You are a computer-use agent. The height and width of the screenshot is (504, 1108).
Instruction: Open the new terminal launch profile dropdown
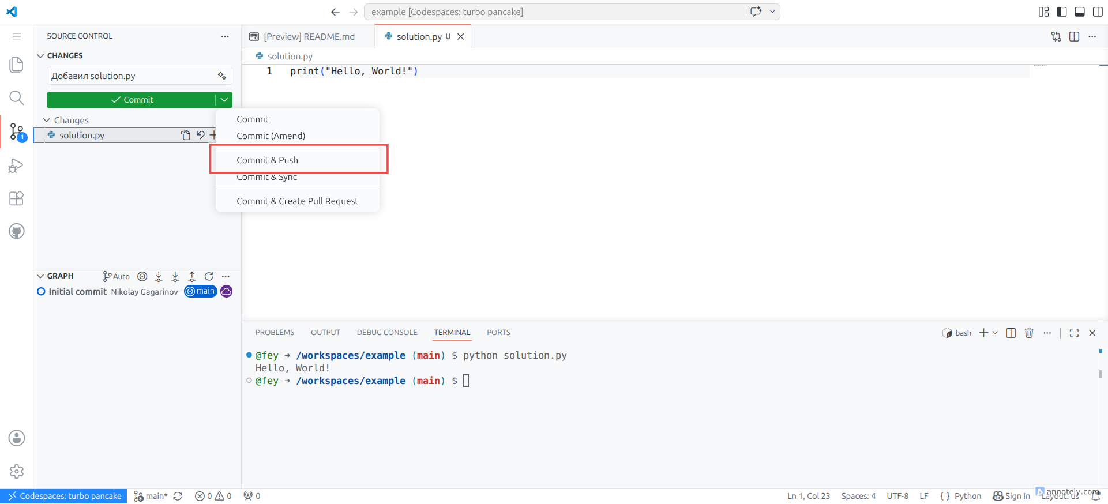(x=995, y=333)
